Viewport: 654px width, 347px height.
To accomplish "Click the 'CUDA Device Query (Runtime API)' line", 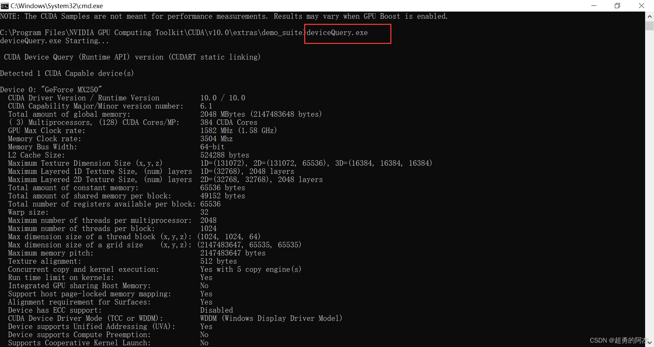I will [x=132, y=57].
